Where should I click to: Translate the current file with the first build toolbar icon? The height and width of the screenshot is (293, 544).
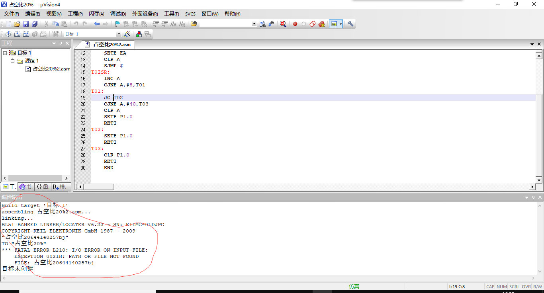point(8,34)
